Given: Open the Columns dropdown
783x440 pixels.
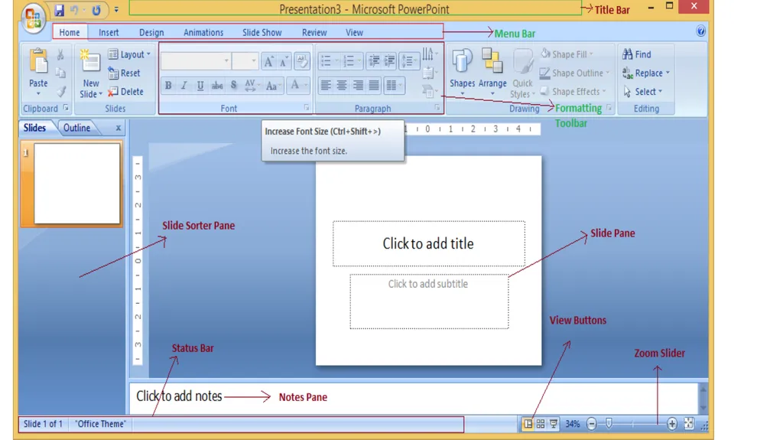Looking at the screenshot, I should [394, 86].
